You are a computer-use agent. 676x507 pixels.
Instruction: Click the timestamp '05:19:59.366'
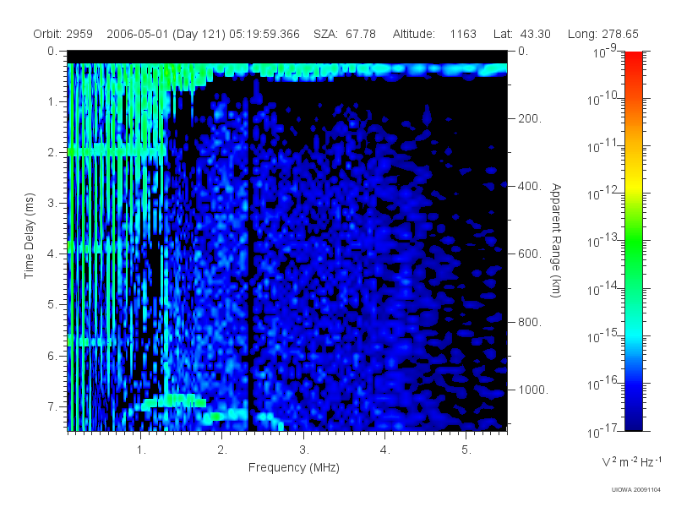click(264, 34)
